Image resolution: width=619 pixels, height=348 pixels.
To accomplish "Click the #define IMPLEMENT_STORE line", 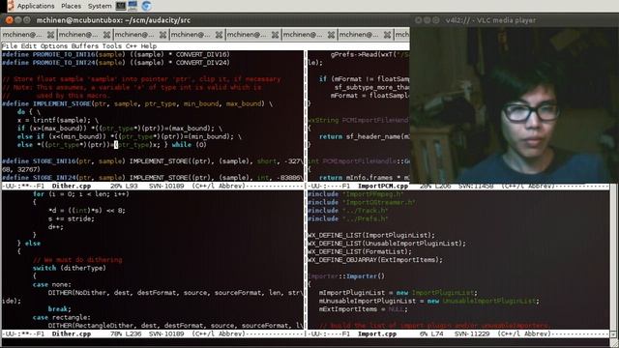I will tap(137, 103).
